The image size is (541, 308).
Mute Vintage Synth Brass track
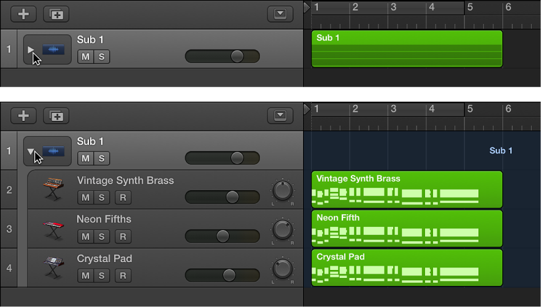(86, 198)
